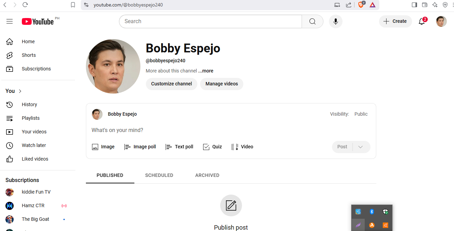This screenshot has height=231, width=454.
Task: Select the Image poll option
Action: pyautogui.click(x=140, y=147)
